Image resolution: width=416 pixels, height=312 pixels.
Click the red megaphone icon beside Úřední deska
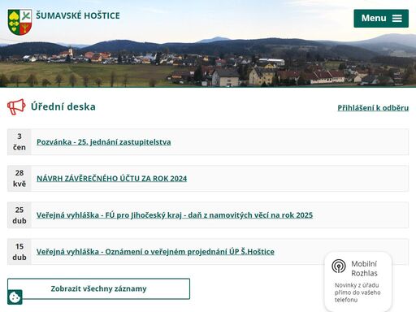coord(16,107)
